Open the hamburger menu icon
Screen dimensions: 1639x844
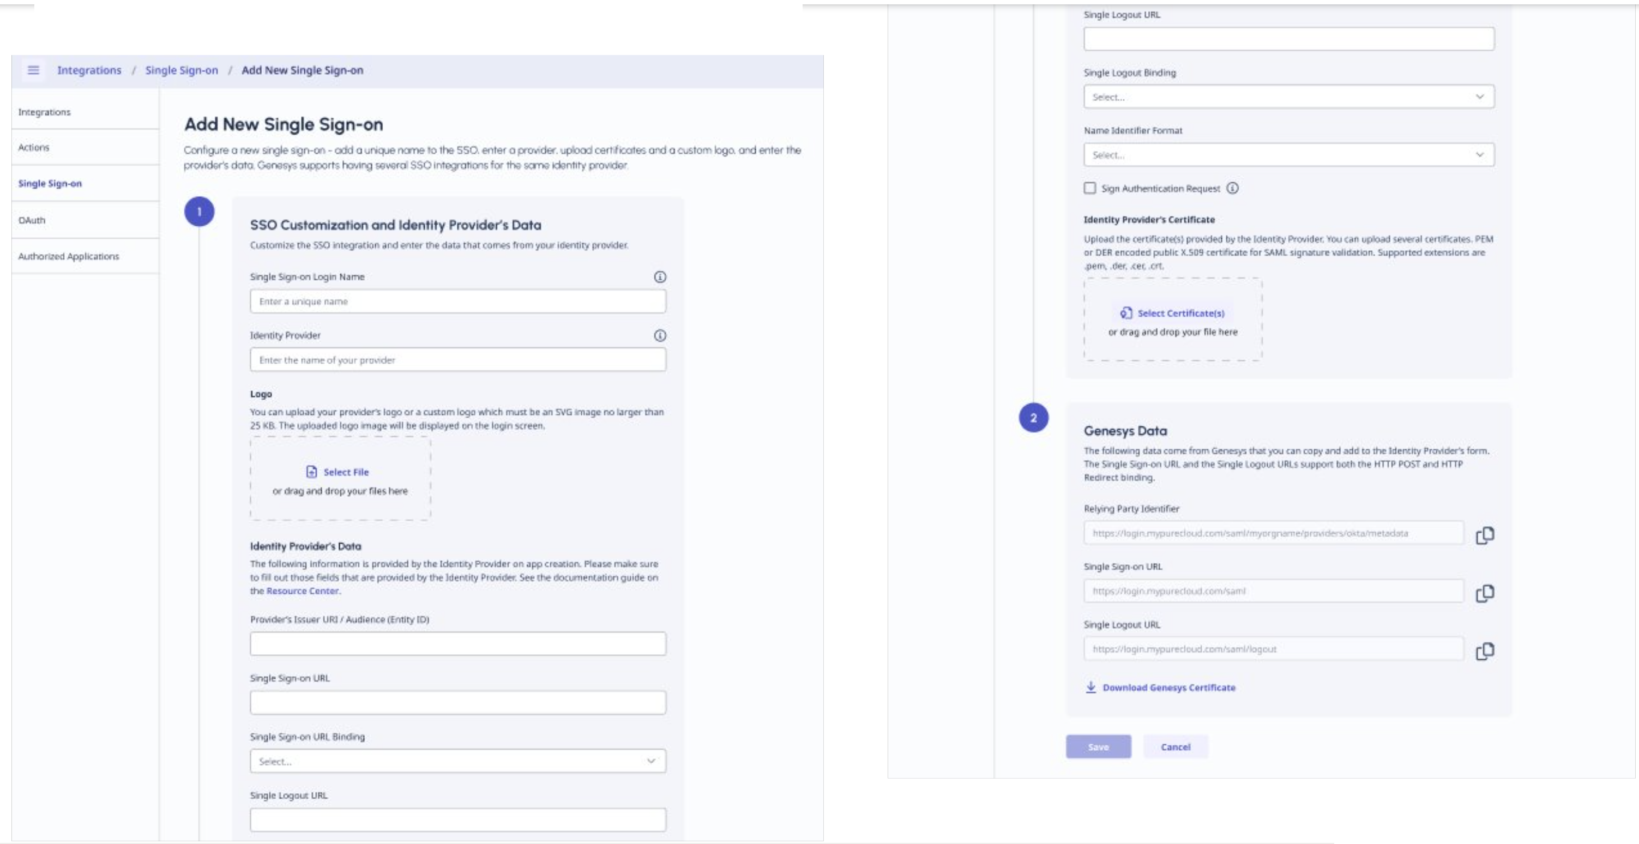tap(34, 70)
